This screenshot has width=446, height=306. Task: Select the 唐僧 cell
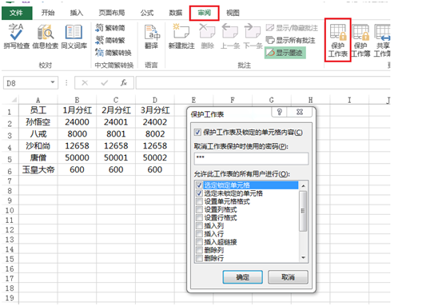38,157
